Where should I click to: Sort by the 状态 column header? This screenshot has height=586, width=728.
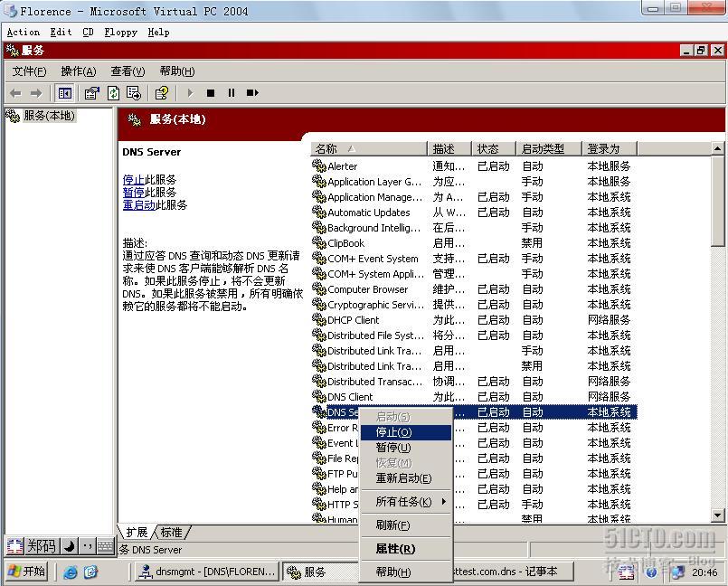(494, 148)
